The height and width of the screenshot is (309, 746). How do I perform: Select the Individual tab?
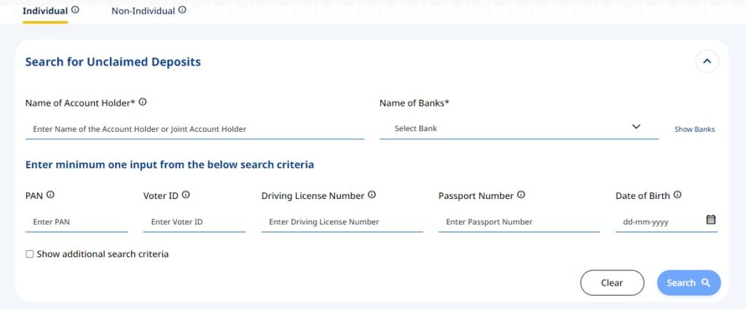(x=45, y=11)
